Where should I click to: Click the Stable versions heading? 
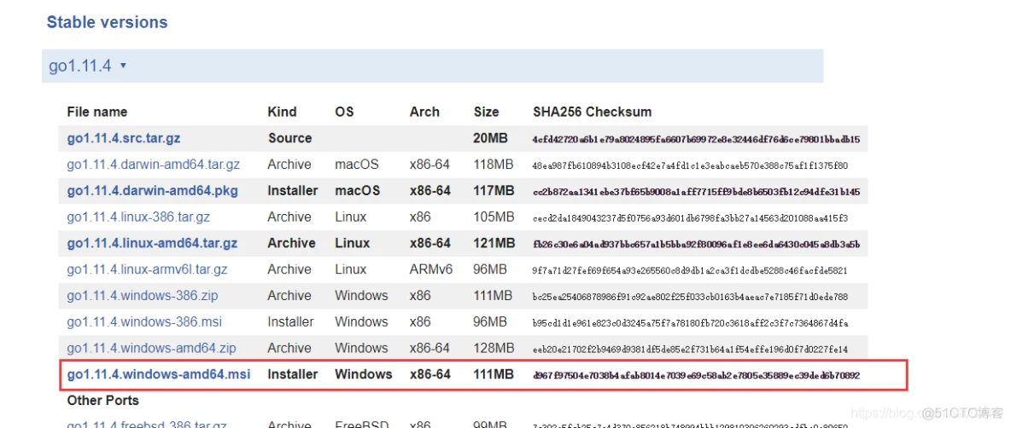click(x=107, y=22)
